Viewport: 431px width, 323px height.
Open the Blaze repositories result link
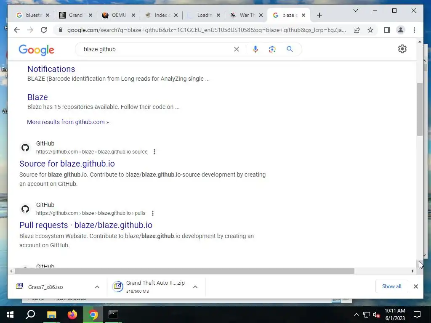(x=37, y=97)
